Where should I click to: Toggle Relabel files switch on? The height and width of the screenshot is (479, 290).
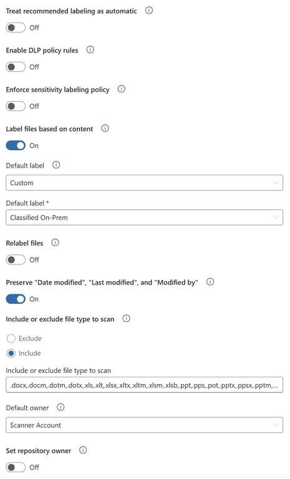coord(16,259)
